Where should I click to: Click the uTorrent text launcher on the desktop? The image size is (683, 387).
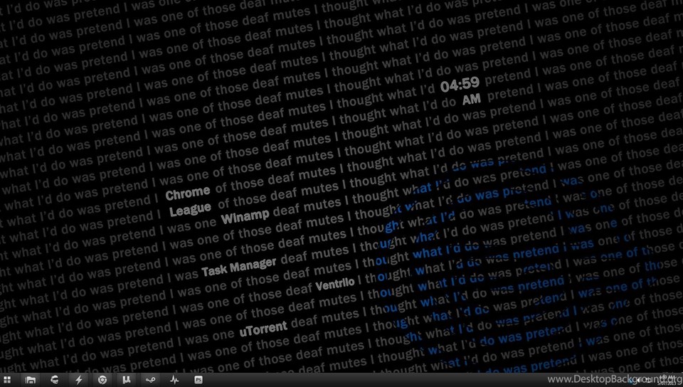[263, 329]
